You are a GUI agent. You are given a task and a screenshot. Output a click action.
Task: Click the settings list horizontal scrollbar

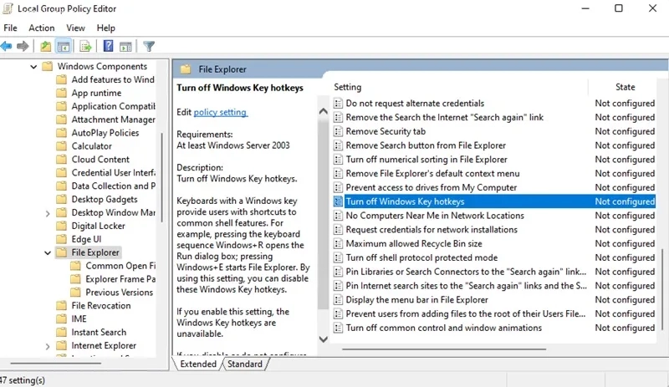(x=444, y=349)
